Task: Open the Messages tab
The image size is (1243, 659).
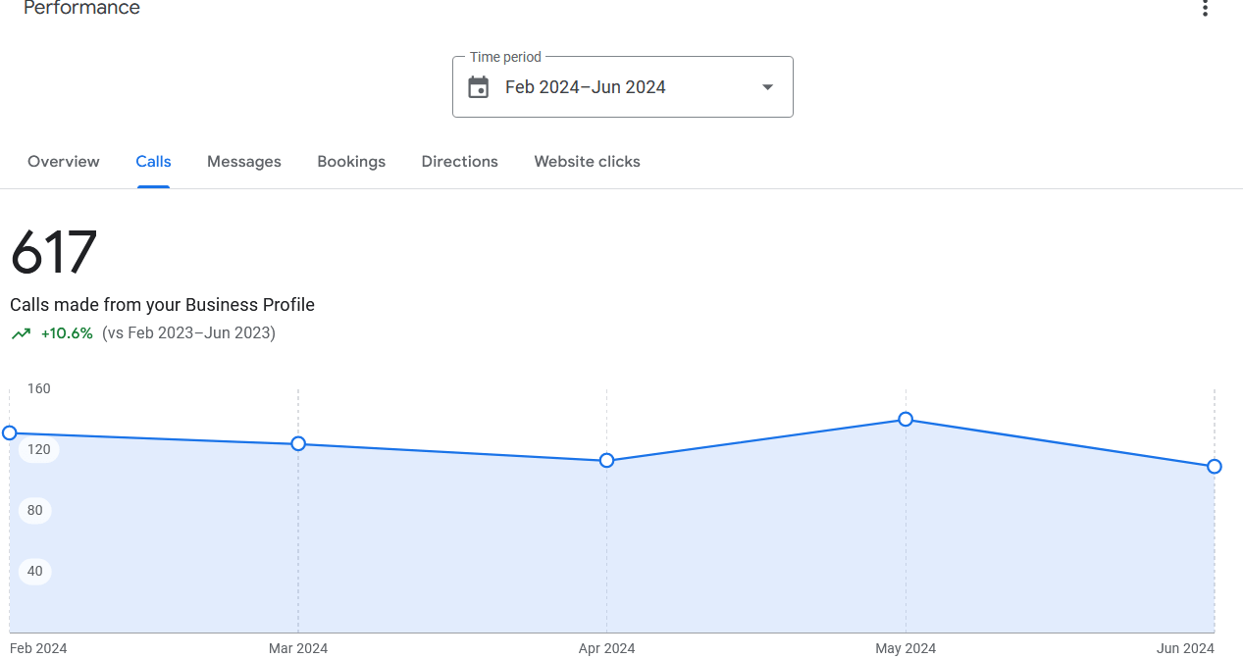Action: 244,162
